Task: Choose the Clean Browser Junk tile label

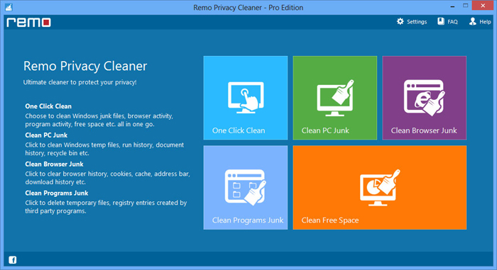Action: 424,130
